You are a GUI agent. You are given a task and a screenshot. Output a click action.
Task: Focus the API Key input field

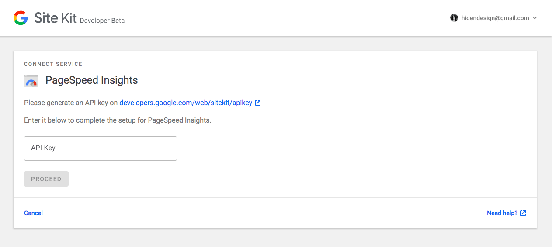(x=101, y=148)
